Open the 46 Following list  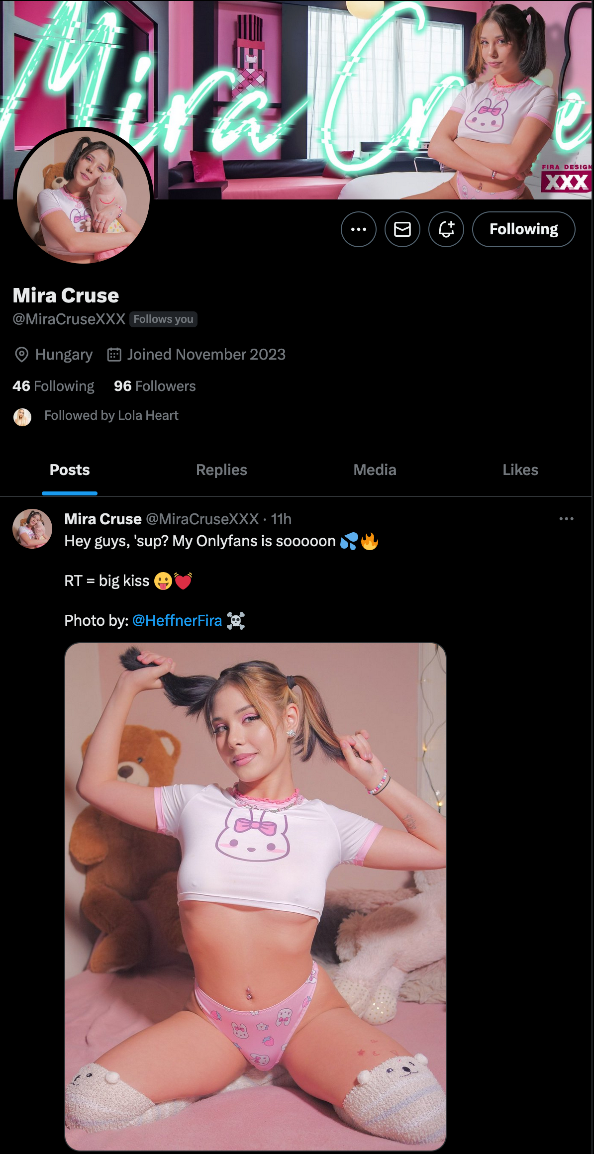tap(53, 386)
